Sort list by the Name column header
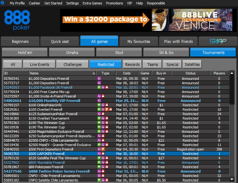The image size is (238, 183). click(62, 73)
